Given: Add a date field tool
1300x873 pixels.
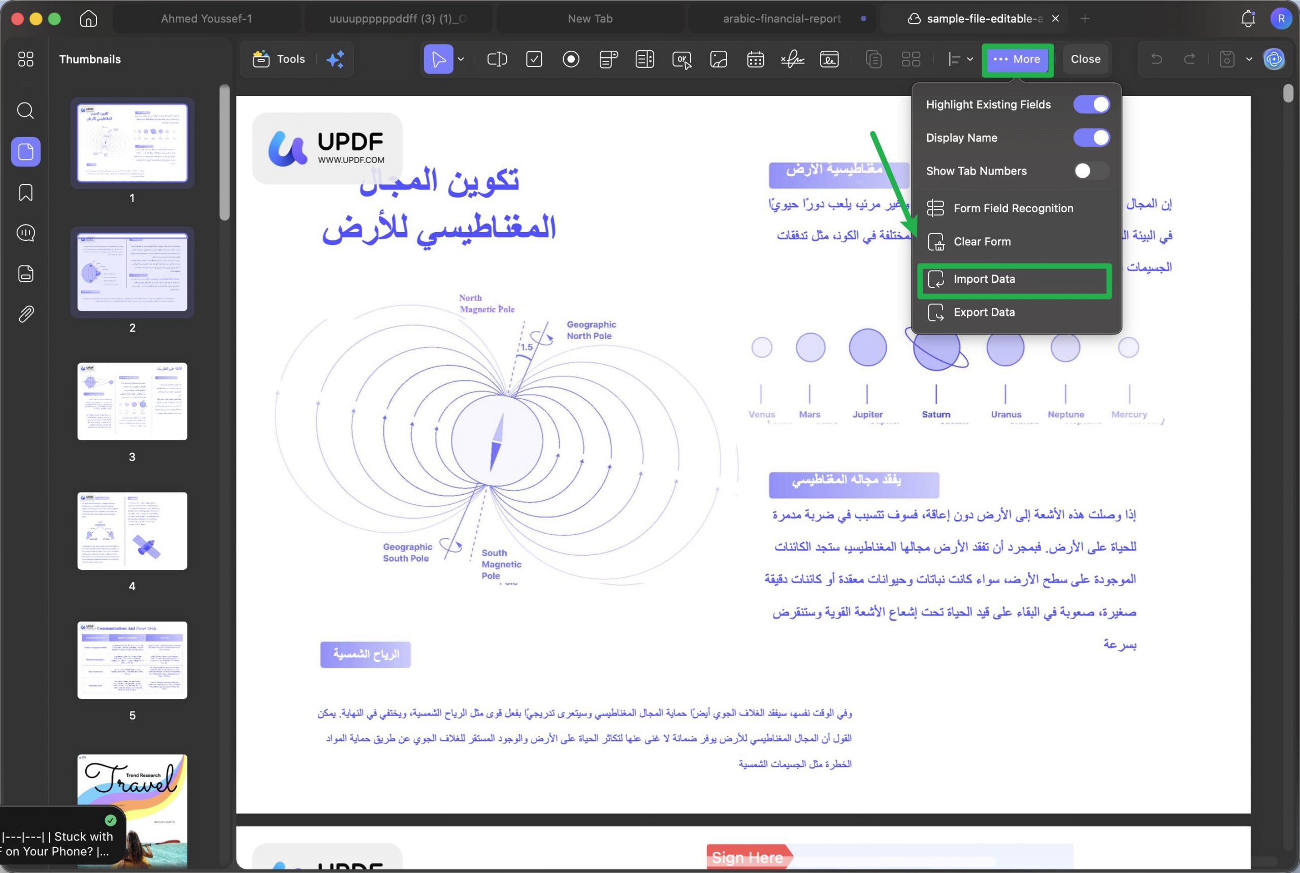Looking at the screenshot, I should pyautogui.click(x=755, y=59).
